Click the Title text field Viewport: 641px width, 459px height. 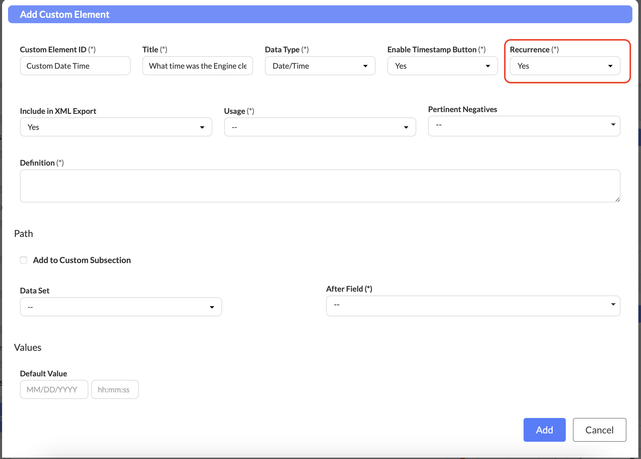(197, 66)
